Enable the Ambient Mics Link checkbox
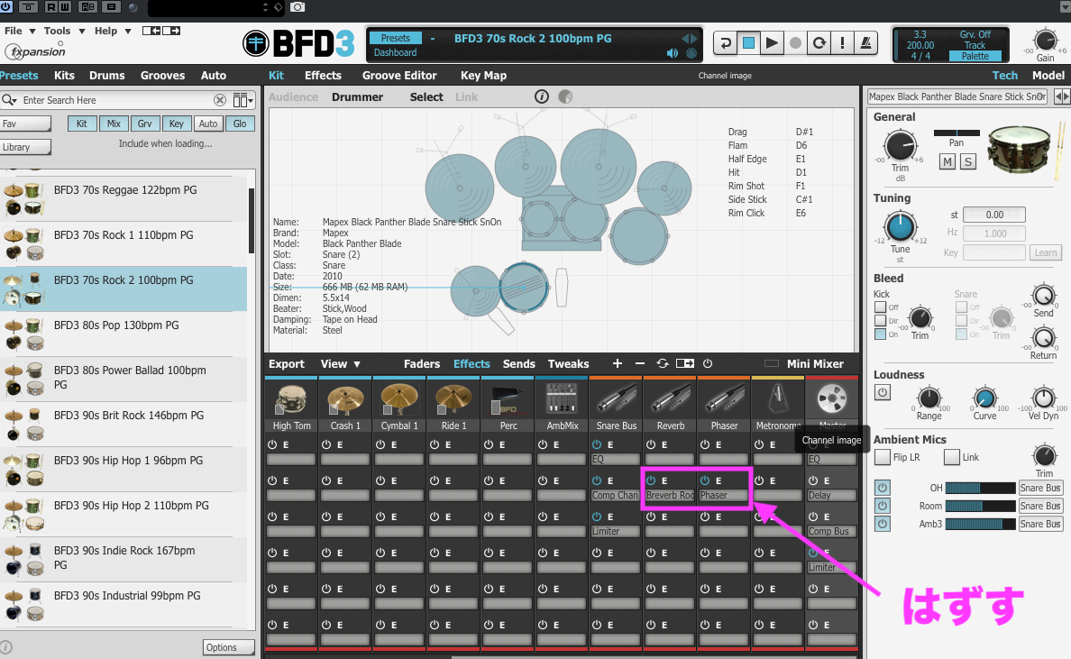This screenshot has width=1071, height=659. pyautogui.click(x=951, y=457)
